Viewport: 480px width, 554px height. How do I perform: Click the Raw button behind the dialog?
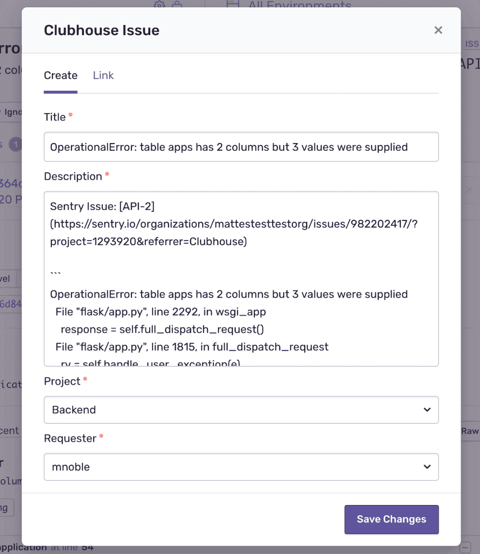click(x=470, y=431)
